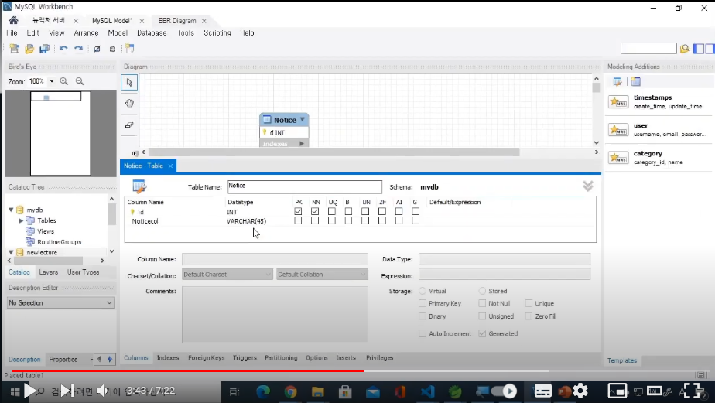Open Visual Studio Code from taskbar
Viewport: 715px width, 403px height.
point(428,391)
